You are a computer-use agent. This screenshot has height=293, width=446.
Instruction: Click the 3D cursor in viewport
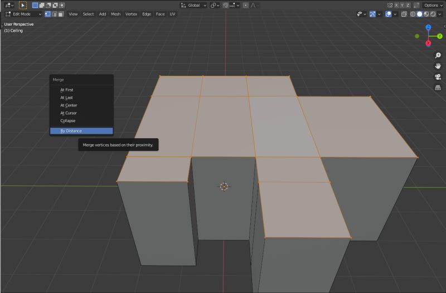coord(224,187)
